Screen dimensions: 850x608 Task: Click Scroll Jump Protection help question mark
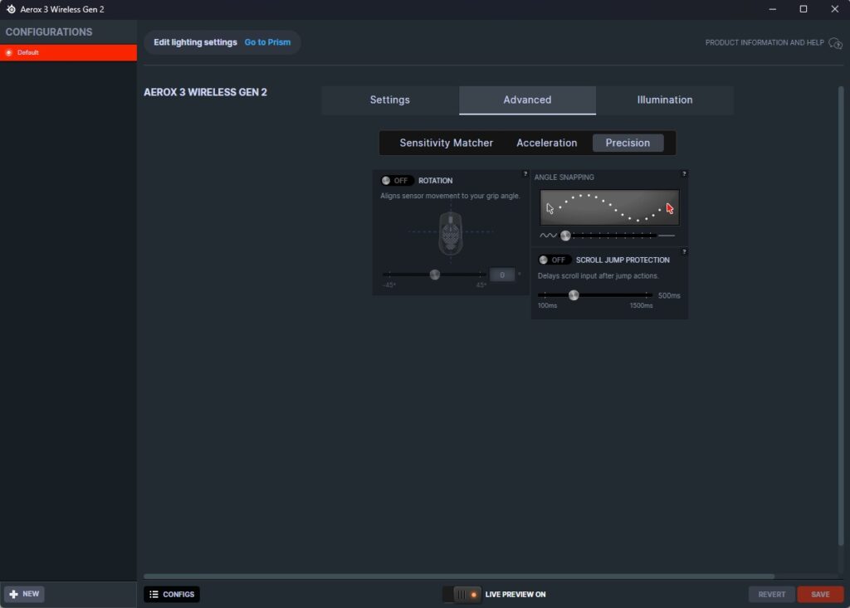684,252
